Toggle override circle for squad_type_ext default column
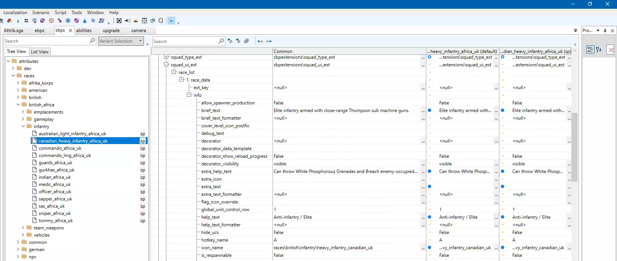Screen dimensions: 617x261 [x=429, y=57]
